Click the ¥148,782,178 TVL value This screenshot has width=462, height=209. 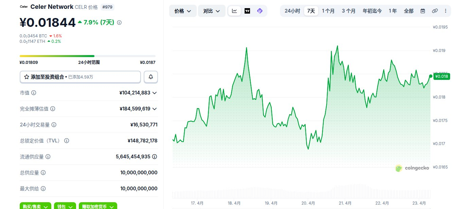pyautogui.click(x=142, y=141)
